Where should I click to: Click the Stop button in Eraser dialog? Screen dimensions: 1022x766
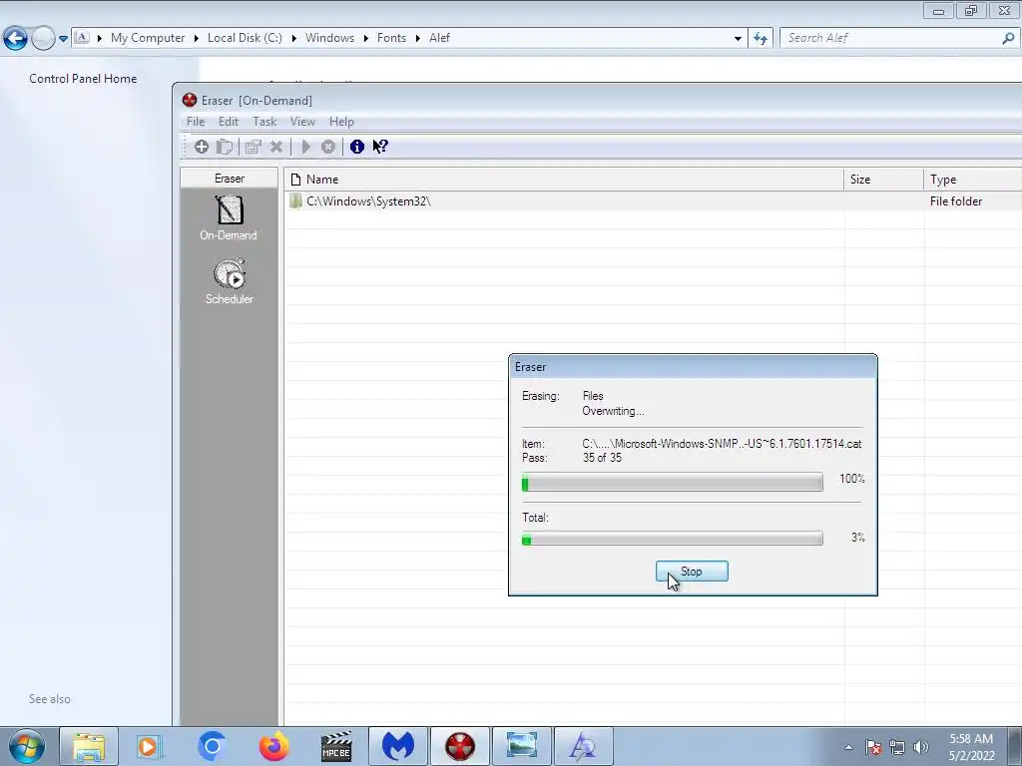692,572
